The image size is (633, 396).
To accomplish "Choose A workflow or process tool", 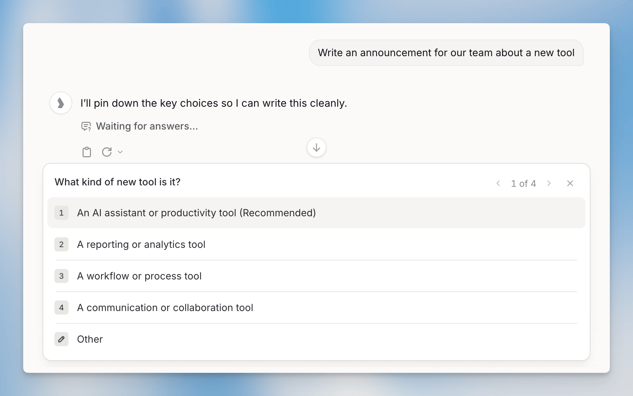I will [316, 276].
